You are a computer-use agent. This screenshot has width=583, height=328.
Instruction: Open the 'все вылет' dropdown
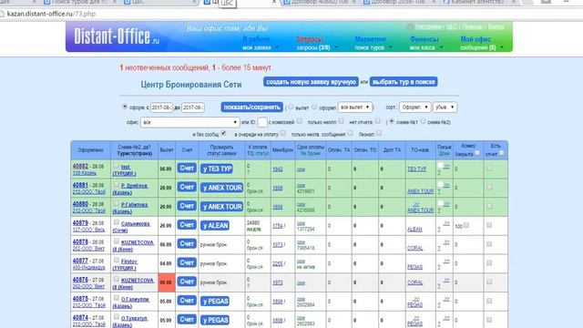[x=354, y=108]
